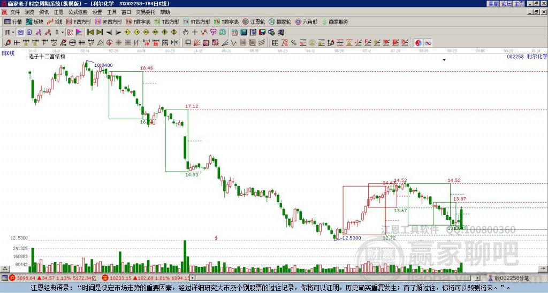Open the 六角形 hexagon tool
This screenshot has height=293, width=548.
click(306, 21)
